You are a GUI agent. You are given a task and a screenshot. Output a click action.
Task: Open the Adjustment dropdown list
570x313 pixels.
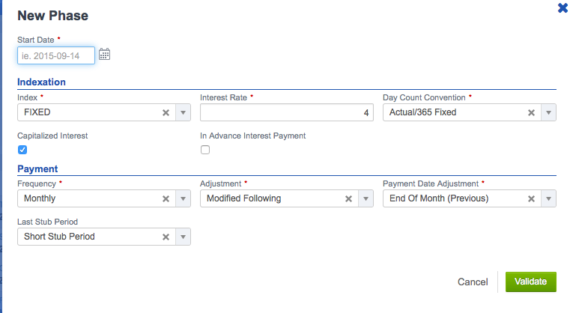click(366, 198)
